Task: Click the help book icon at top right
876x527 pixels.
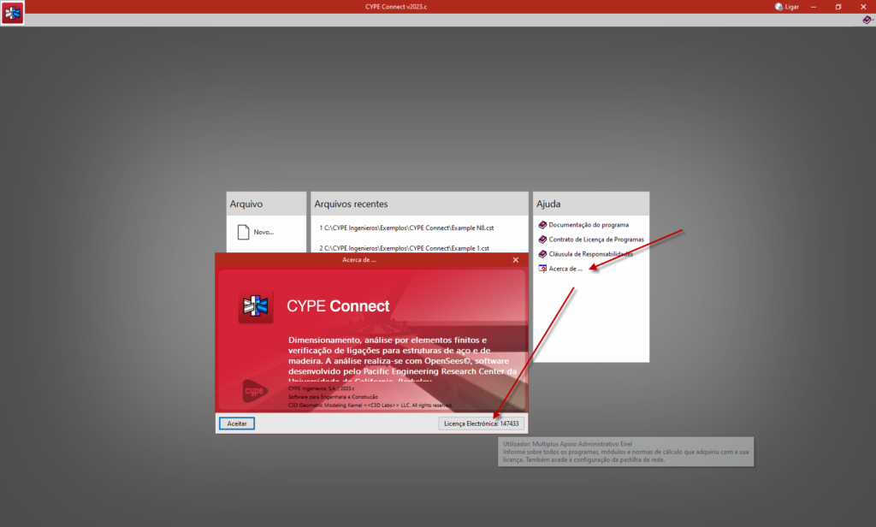Action: point(867,20)
